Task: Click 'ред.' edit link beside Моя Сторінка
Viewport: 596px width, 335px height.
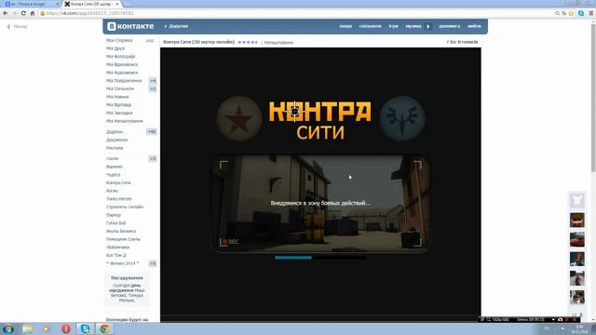Action: (150, 41)
